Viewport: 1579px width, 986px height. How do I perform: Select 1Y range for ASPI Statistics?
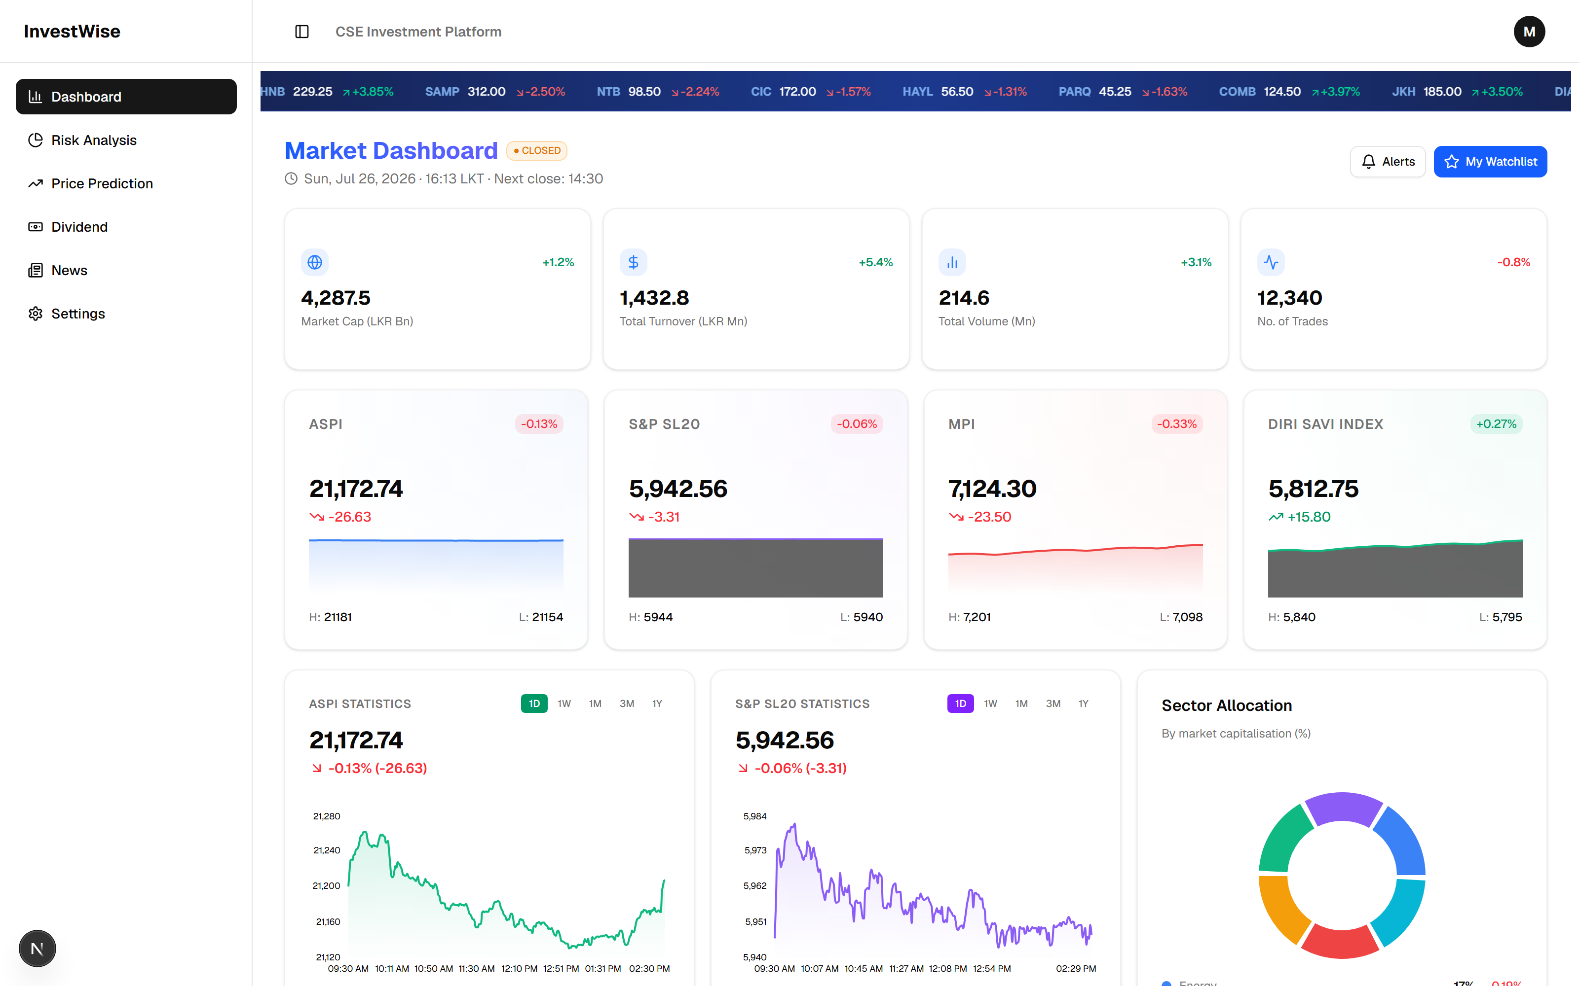pos(657,703)
